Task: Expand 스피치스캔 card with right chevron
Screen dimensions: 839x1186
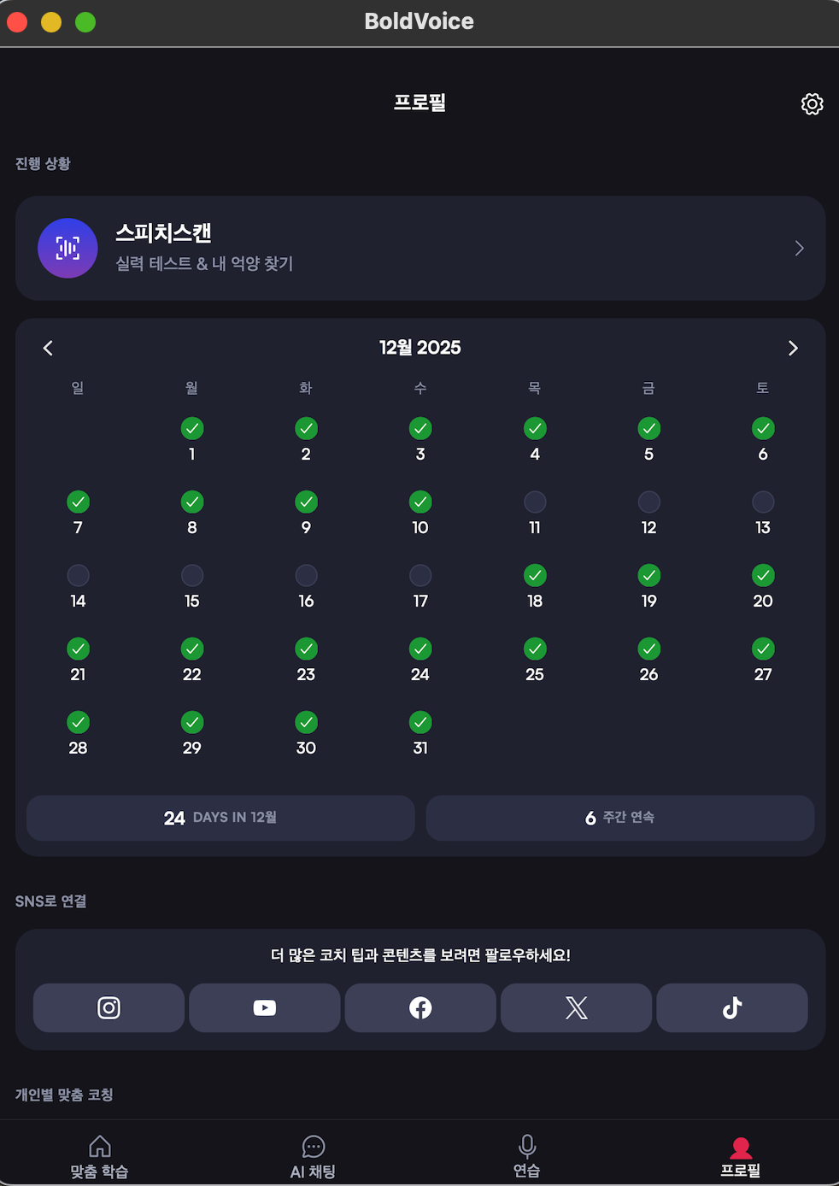Action: tap(799, 248)
